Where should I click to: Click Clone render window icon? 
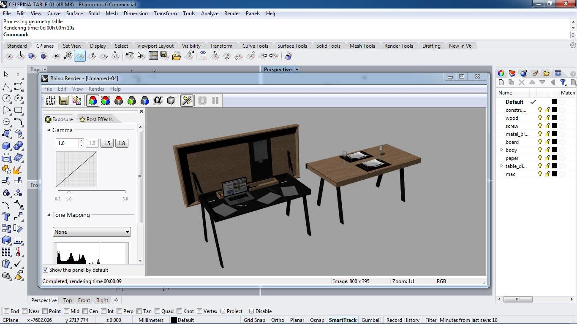(x=51, y=100)
